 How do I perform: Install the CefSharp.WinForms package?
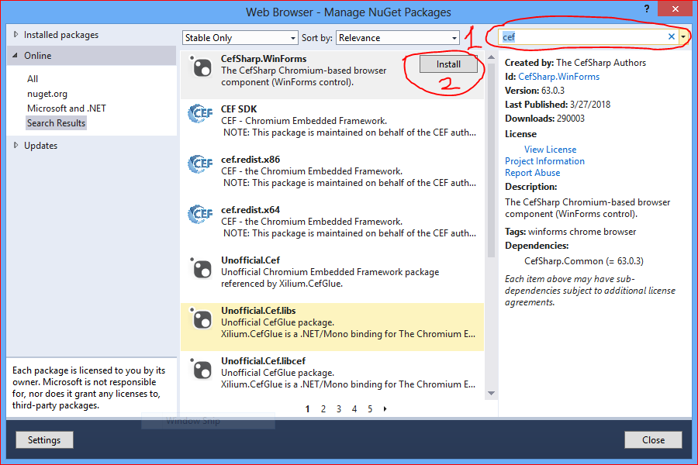coord(448,64)
